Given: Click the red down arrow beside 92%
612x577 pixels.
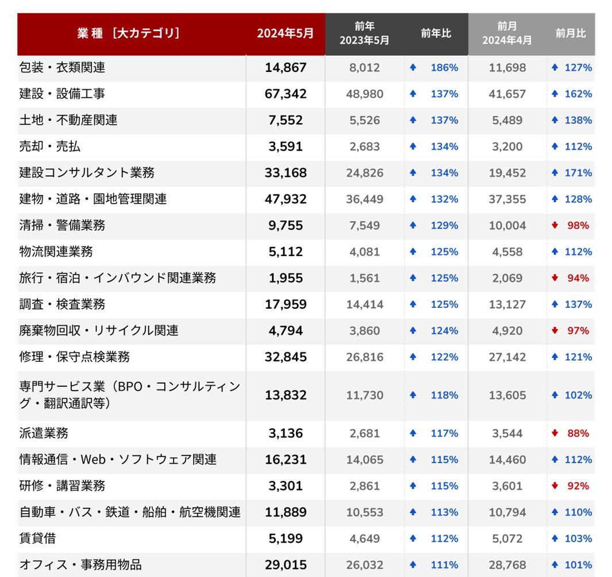Looking at the screenshot, I should point(555,486).
